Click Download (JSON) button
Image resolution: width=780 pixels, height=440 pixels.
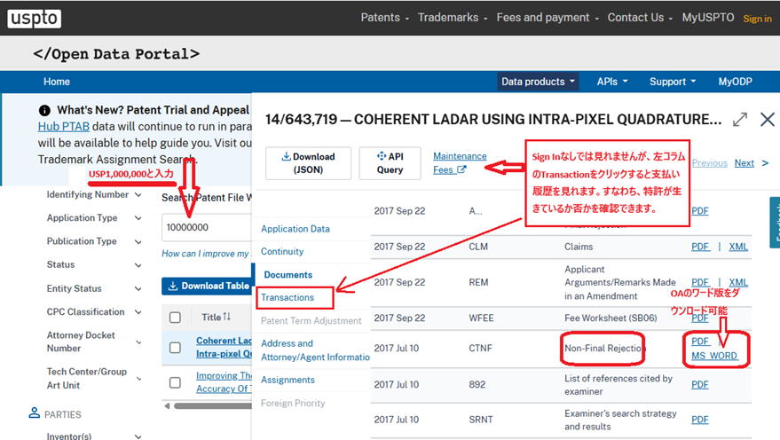tap(308, 163)
